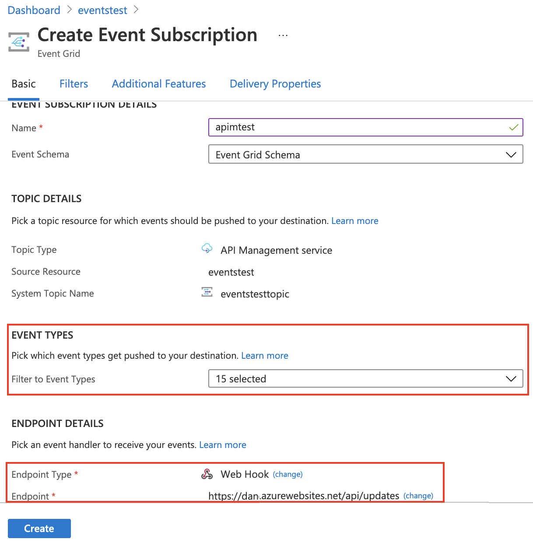
Task: Click the Web Hook endpoint icon
Action: [207, 474]
